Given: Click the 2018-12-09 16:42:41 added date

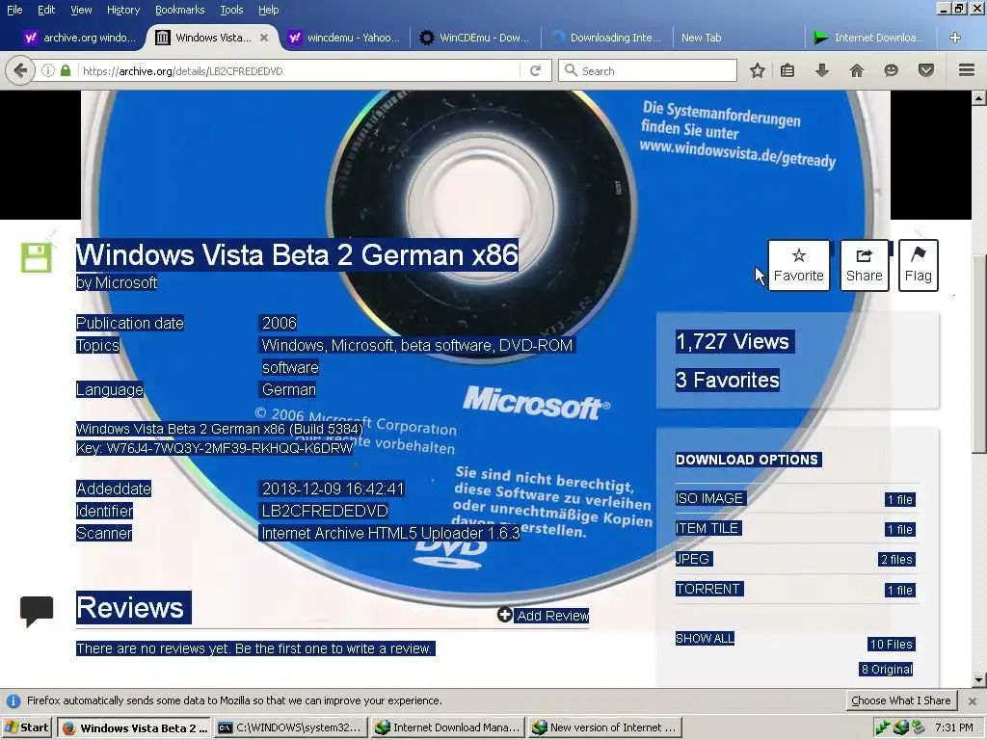Looking at the screenshot, I should 333,489.
